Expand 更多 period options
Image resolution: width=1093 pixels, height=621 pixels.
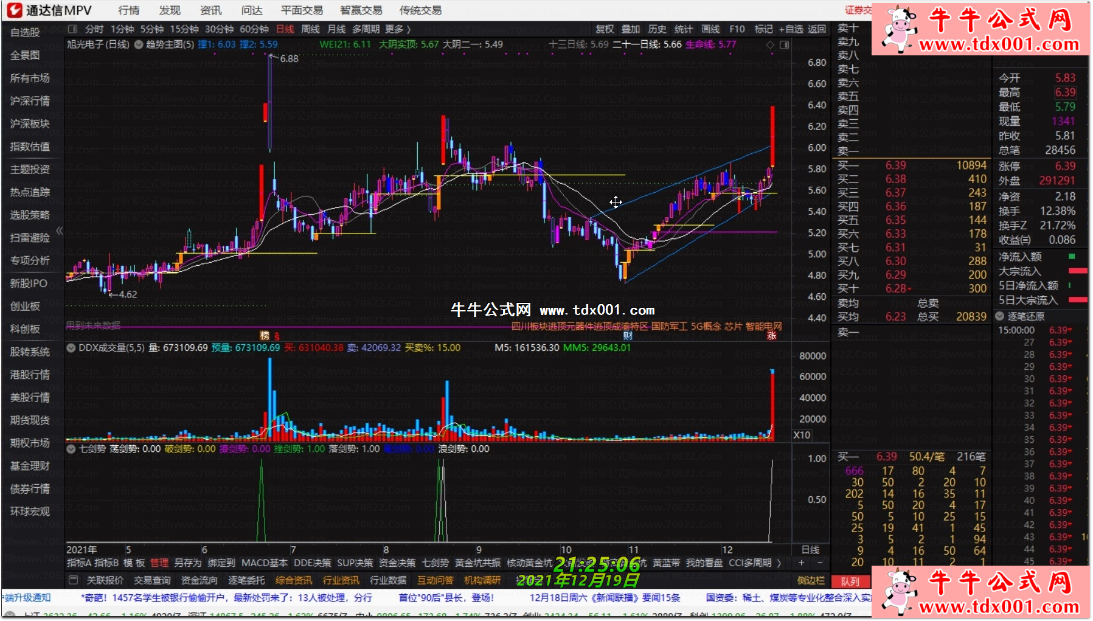point(398,29)
